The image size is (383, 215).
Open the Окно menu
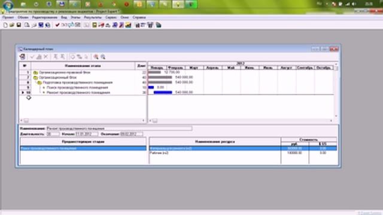[124, 17]
